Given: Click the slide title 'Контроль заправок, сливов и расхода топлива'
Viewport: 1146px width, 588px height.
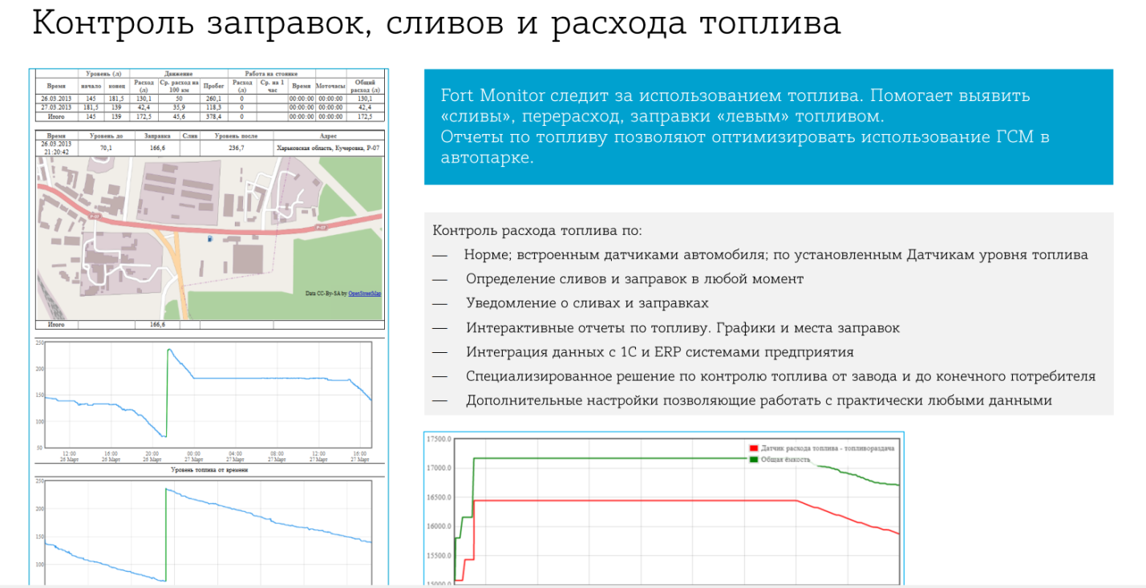Looking at the screenshot, I should click(x=436, y=22).
